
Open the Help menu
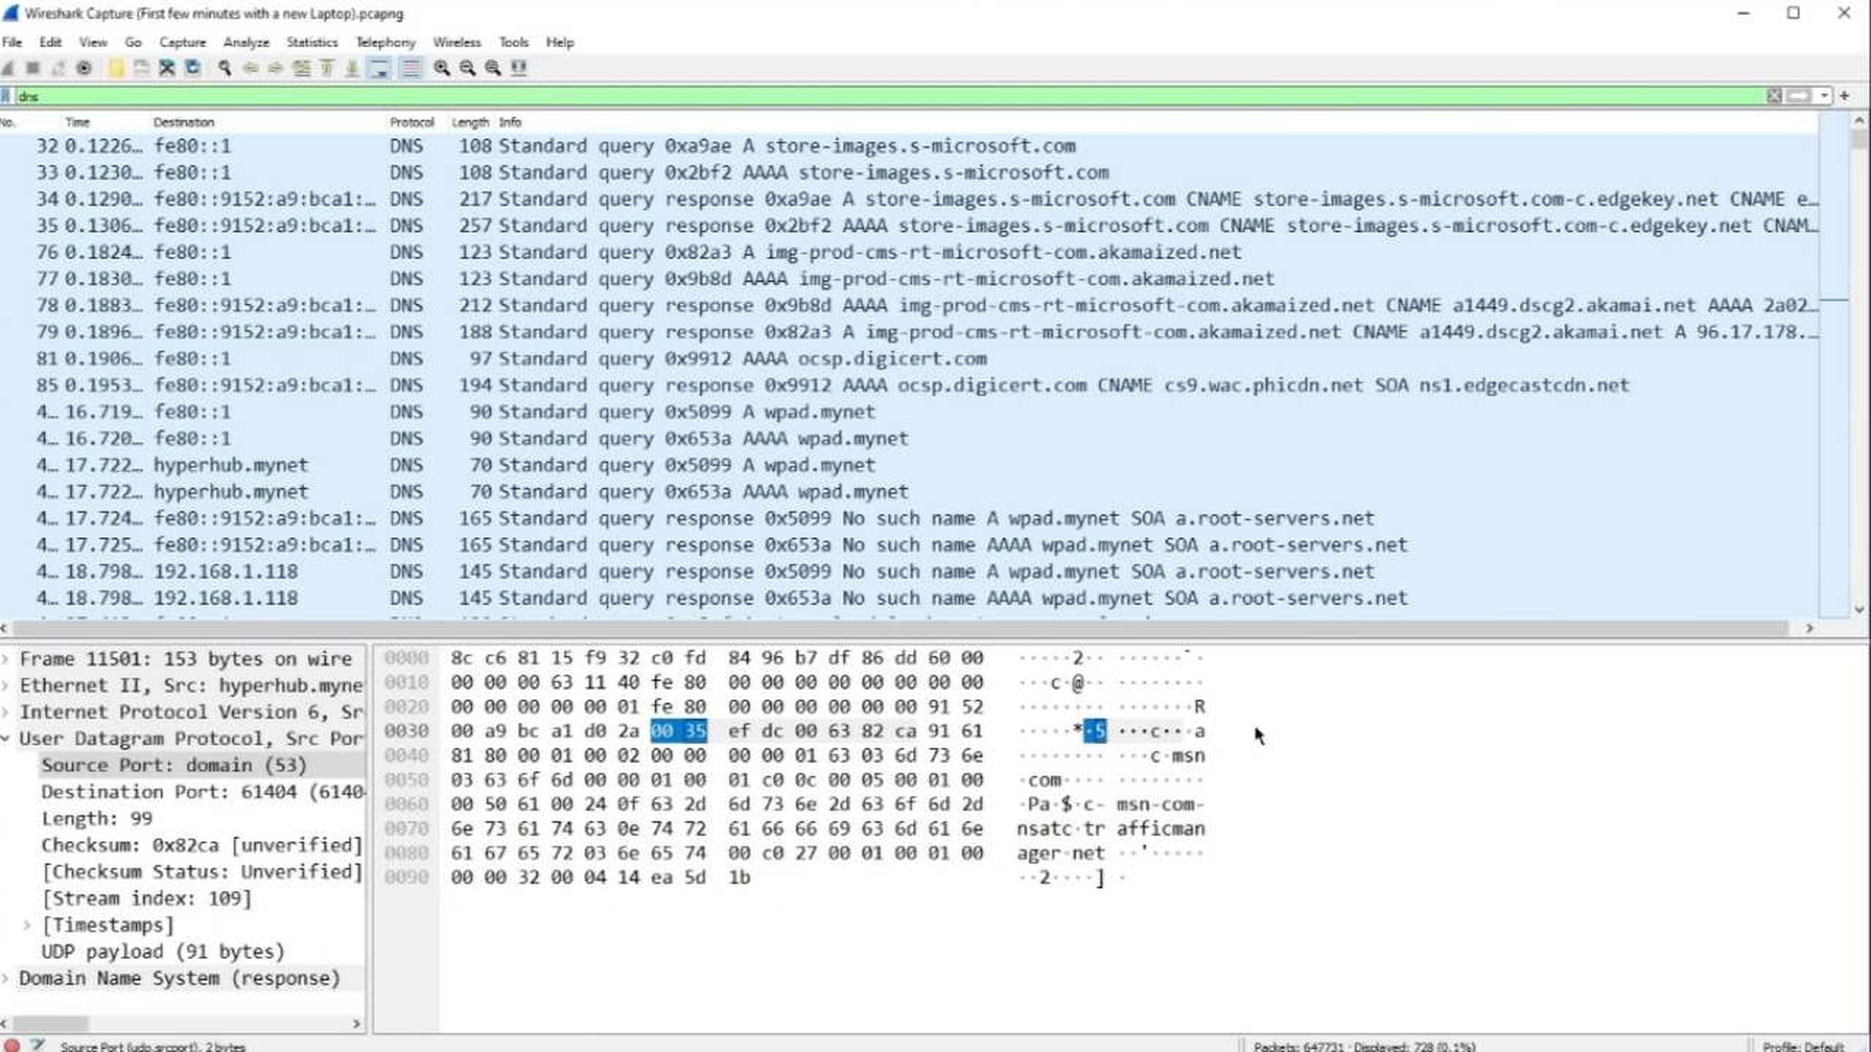click(560, 42)
